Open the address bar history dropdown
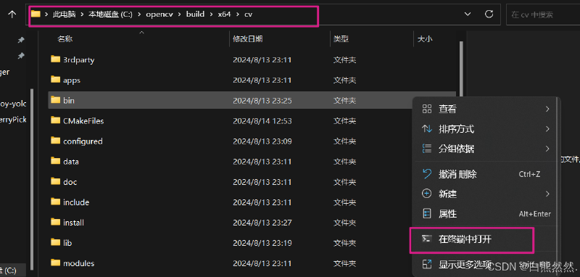Image resolution: width=580 pixels, height=277 pixels. [468, 15]
